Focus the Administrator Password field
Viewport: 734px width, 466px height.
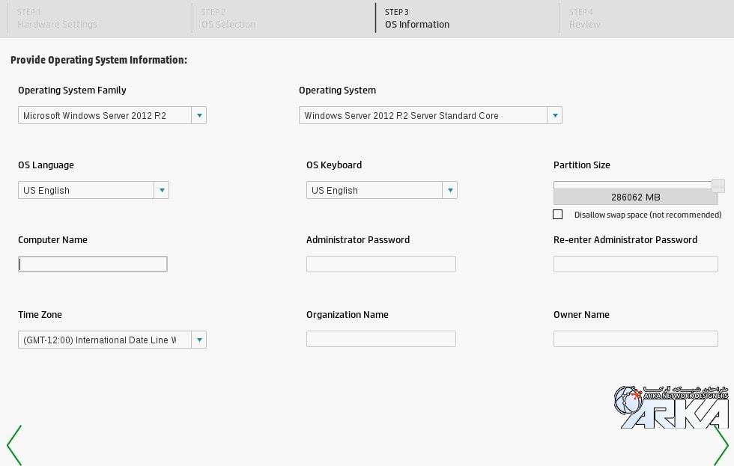[380, 264]
